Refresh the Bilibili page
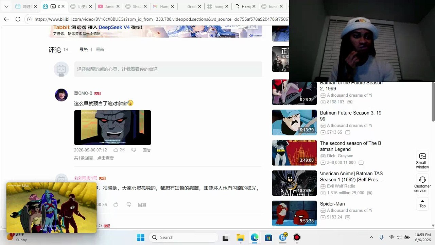Image resolution: width=435 pixels, height=245 pixels. pos(18,19)
